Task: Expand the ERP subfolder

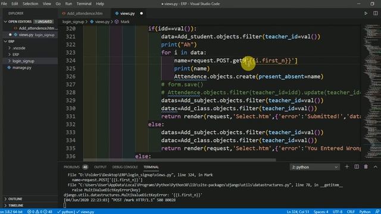Action: [x=10, y=55]
